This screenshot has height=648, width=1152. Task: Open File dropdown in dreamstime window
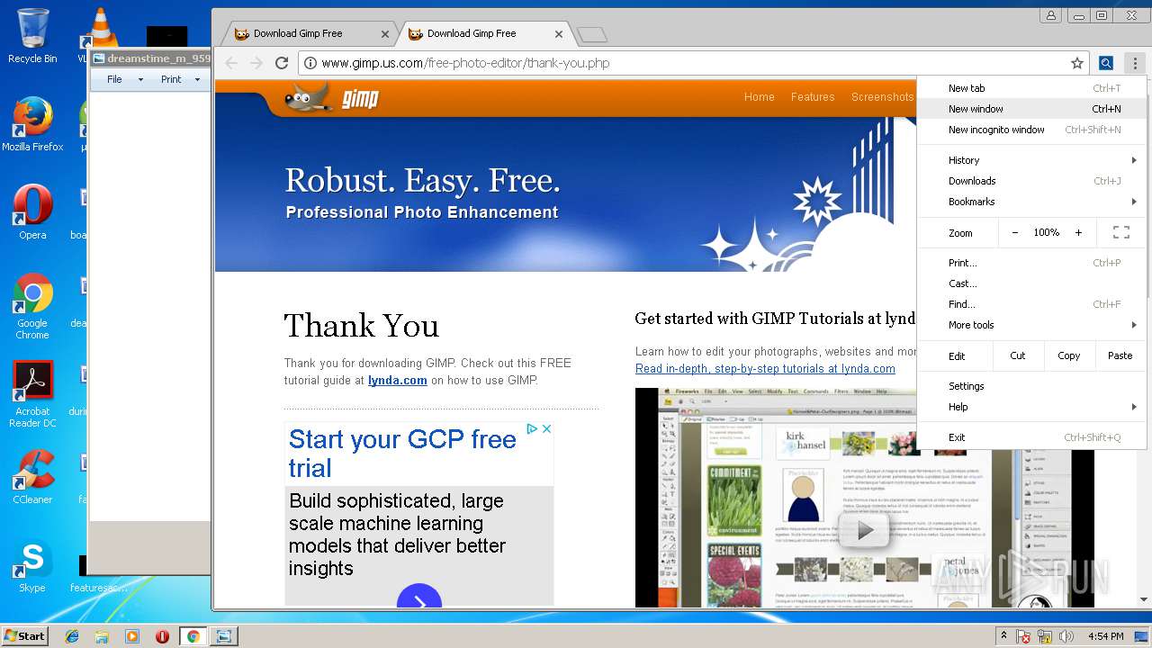click(x=124, y=79)
